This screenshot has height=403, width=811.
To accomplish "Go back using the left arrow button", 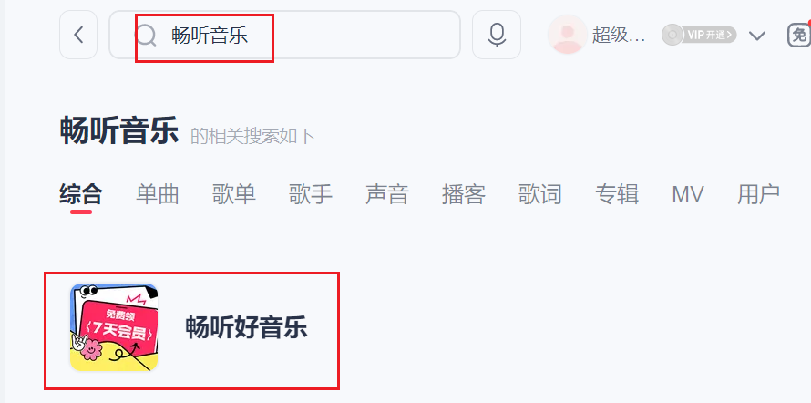I will 78,35.
